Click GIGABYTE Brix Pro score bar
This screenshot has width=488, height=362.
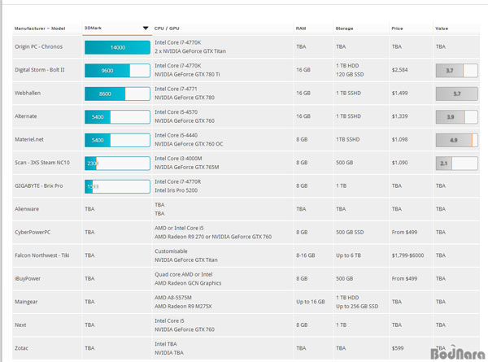(117, 186)
